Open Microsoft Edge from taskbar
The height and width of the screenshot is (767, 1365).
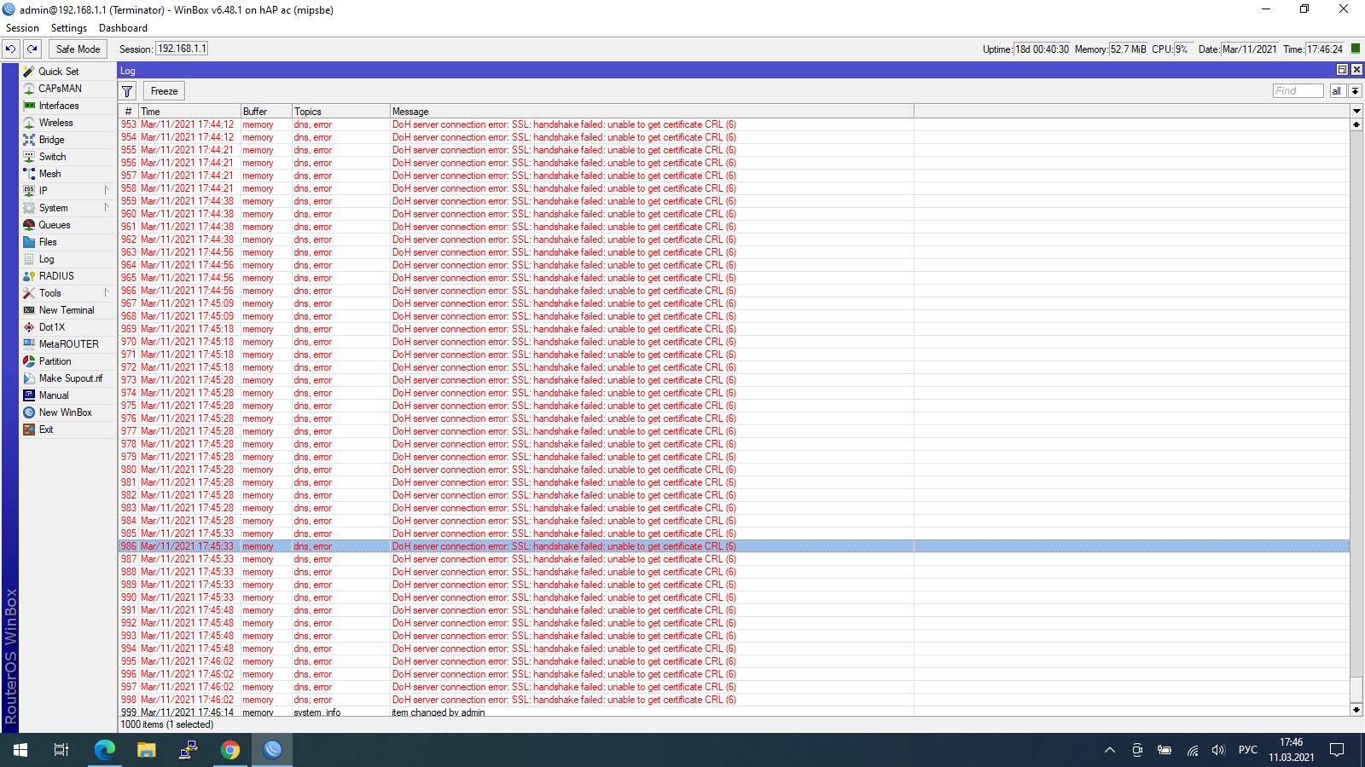tap(104, 750)
